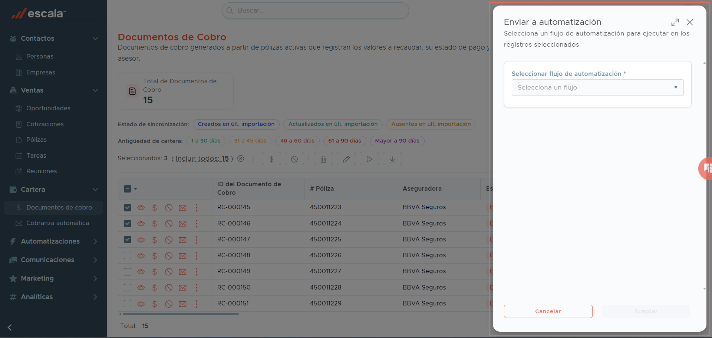
Task: Click the void icon in row RC-000150
Action: tap(169, 288)
